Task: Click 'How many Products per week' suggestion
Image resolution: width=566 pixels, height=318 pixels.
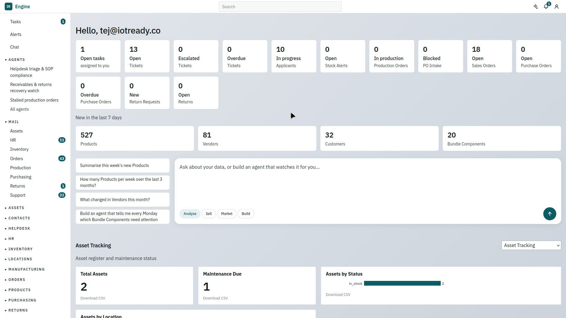Action: click(x=122, y=183)
